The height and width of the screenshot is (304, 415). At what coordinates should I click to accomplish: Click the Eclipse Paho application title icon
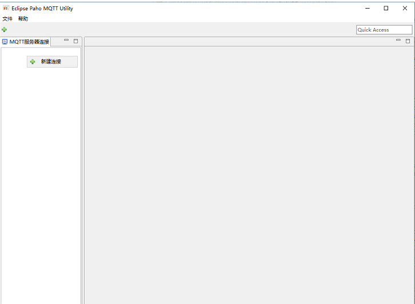pos(6,8)
